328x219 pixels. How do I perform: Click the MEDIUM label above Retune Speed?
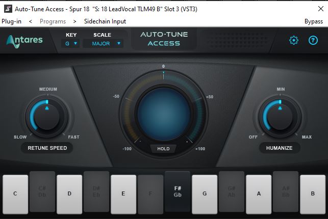tap(48, 89)
